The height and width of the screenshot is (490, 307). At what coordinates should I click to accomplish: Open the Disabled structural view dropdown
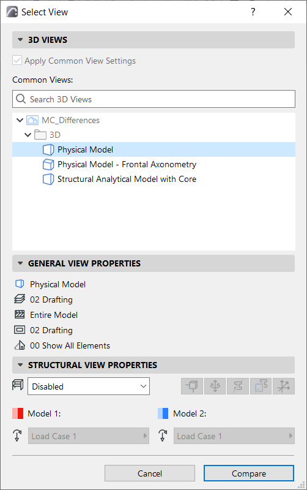pos(89,386)
